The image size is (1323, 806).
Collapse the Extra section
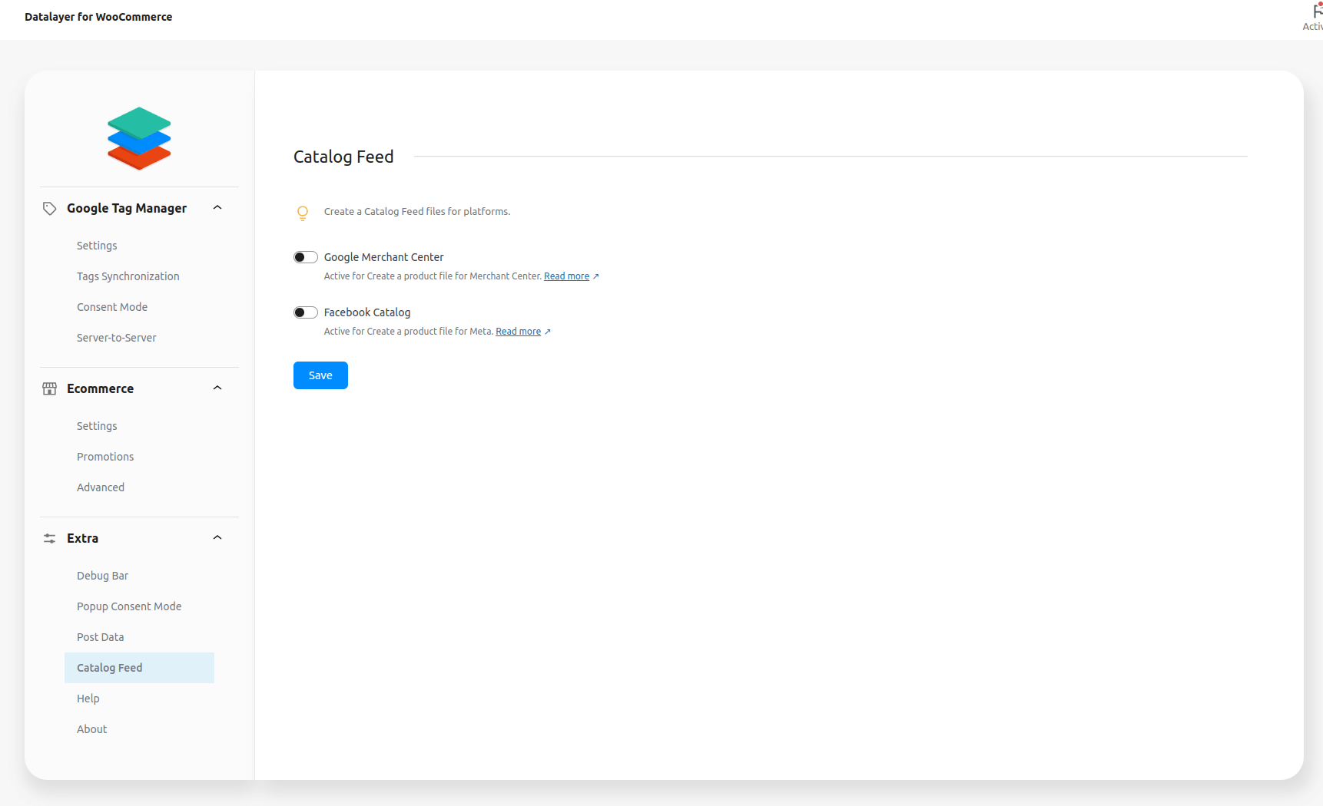tap(217, 537)
